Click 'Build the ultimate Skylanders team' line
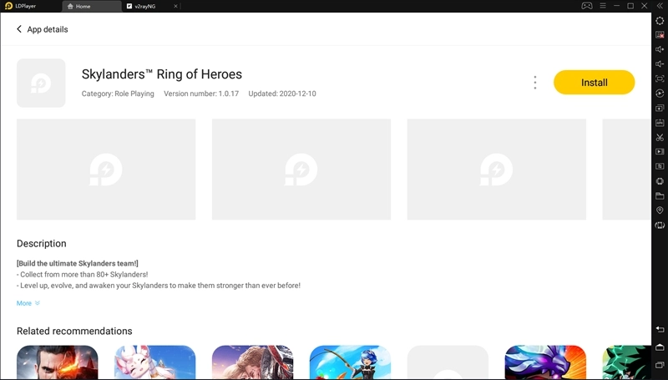This screenshot has height=380, width=668. [78, 263]
